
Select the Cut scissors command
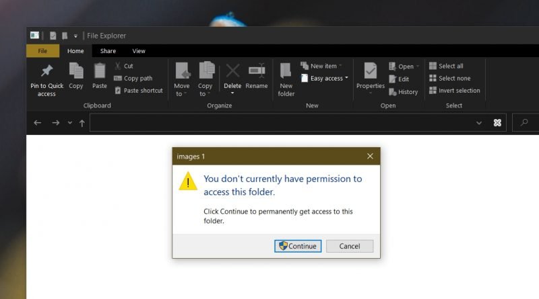124,66
